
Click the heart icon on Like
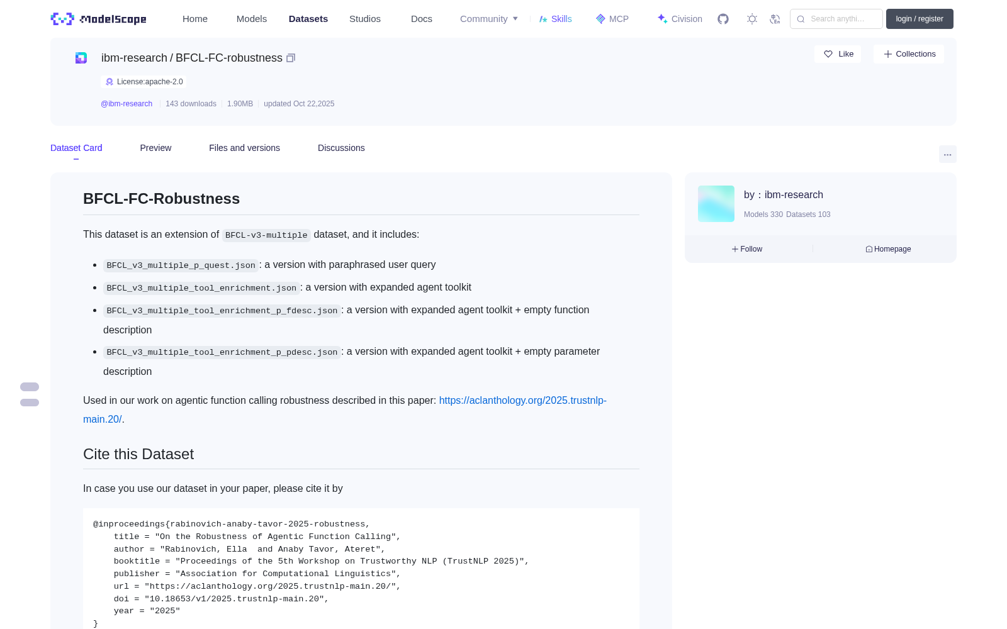[828, 54]
